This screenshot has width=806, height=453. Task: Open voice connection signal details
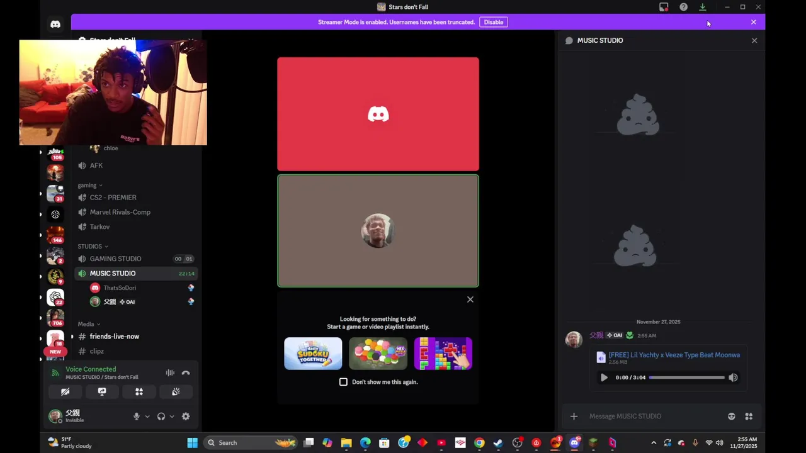[x=55, y=373]
